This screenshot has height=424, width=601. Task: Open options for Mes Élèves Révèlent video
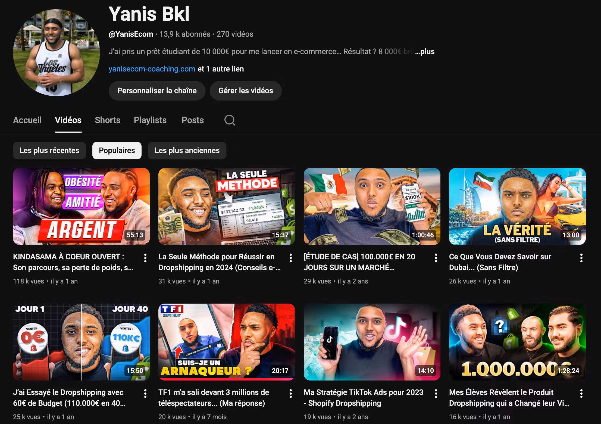click(581, 393)
